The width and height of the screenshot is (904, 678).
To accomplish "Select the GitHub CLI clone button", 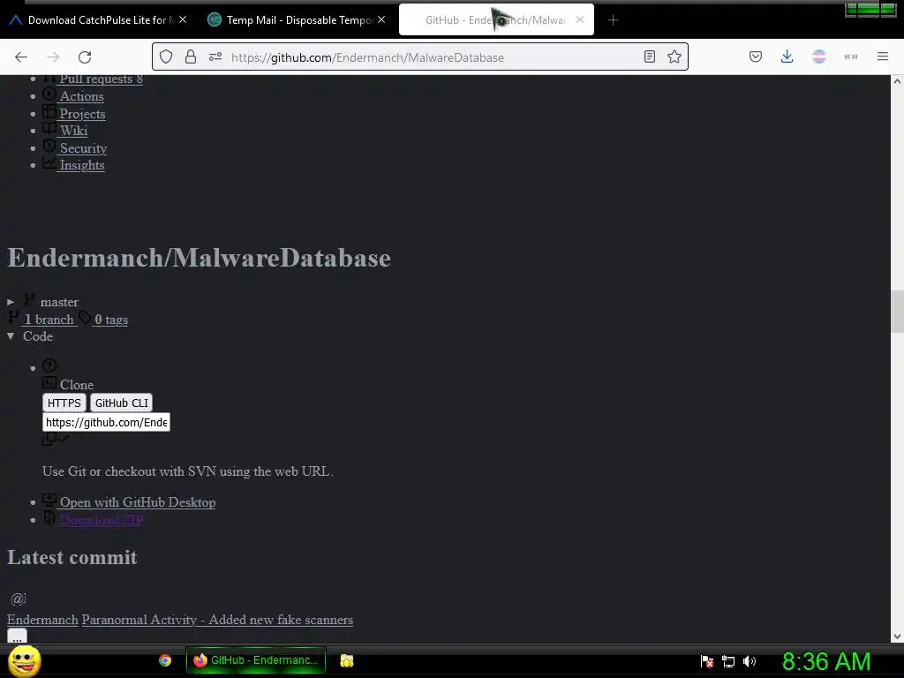I will pyautogui.click(x=122, y=403).
